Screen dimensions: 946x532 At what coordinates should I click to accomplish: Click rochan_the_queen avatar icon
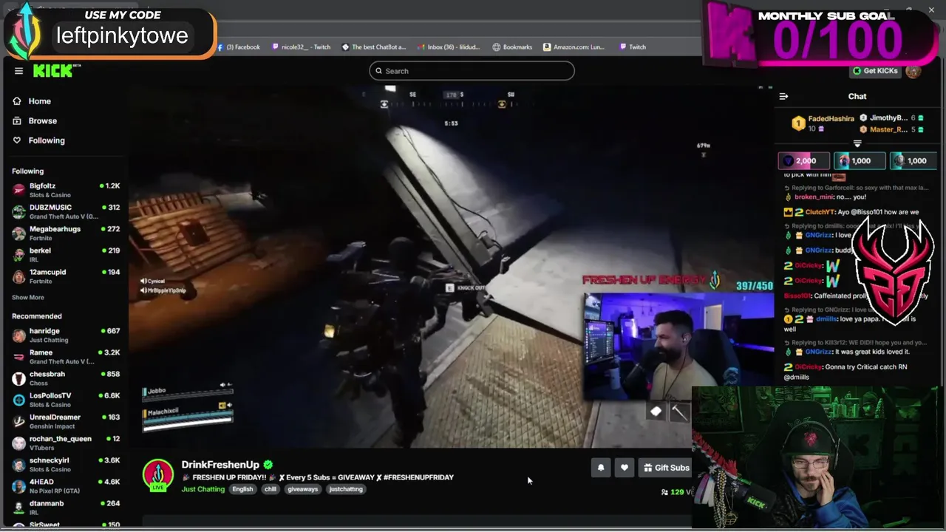tap(18, 443)
